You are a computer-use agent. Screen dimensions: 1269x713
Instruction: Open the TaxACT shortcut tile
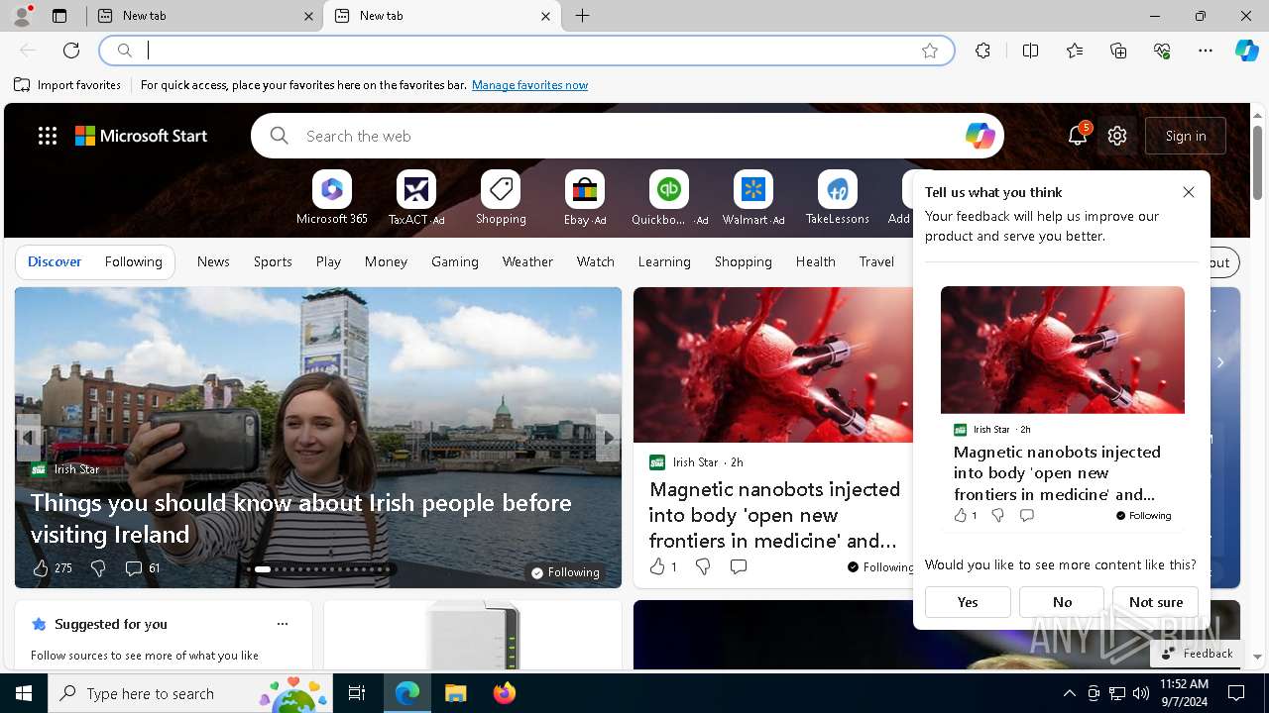coord(416,198)
